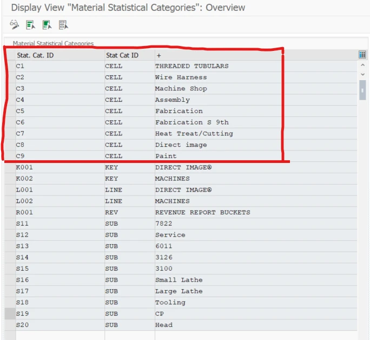The height and width of the screenshot is (340, 370).
Task: Click the Deselect All toolbar icon
Action: (x=63, y=25)
